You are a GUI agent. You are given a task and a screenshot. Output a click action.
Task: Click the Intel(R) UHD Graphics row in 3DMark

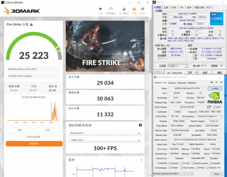33,76
